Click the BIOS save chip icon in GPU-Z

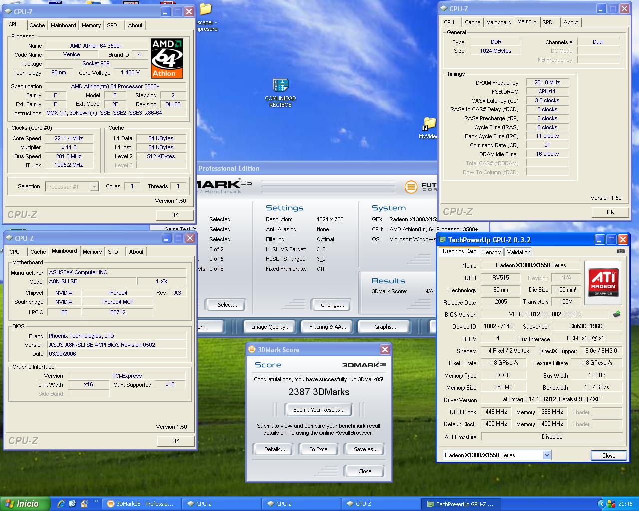click(x=617, y=314)
